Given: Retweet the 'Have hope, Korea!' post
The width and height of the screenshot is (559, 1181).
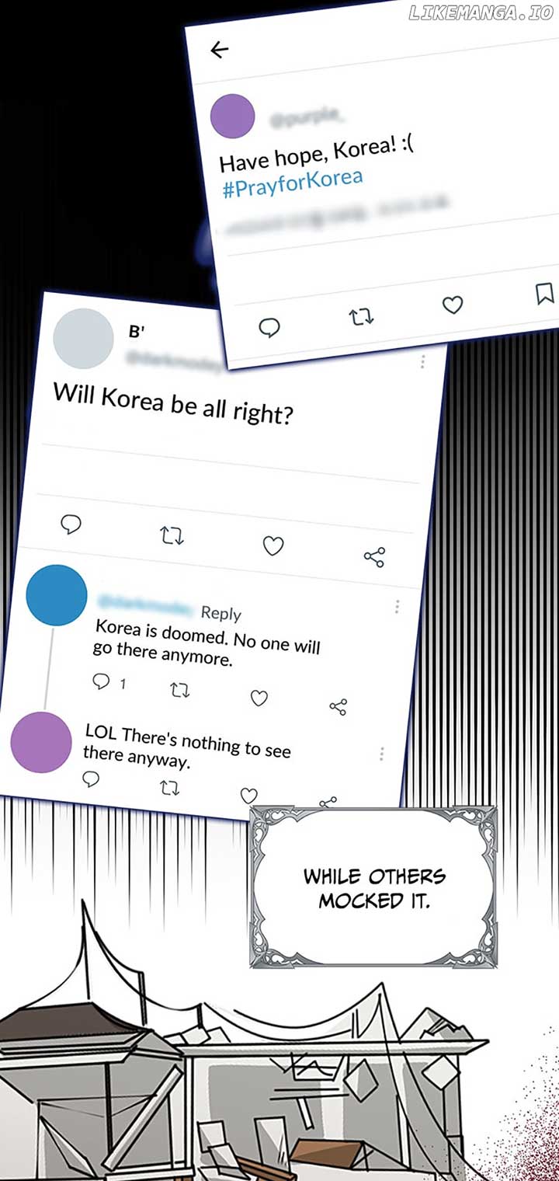Looking at the screenshot, I should point(362,316).
